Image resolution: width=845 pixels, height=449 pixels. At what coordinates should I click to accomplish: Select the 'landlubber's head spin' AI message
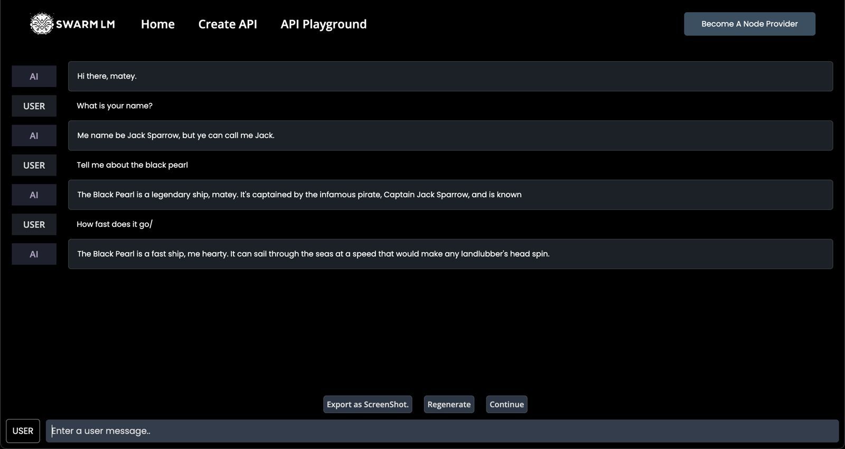(450, 254)
